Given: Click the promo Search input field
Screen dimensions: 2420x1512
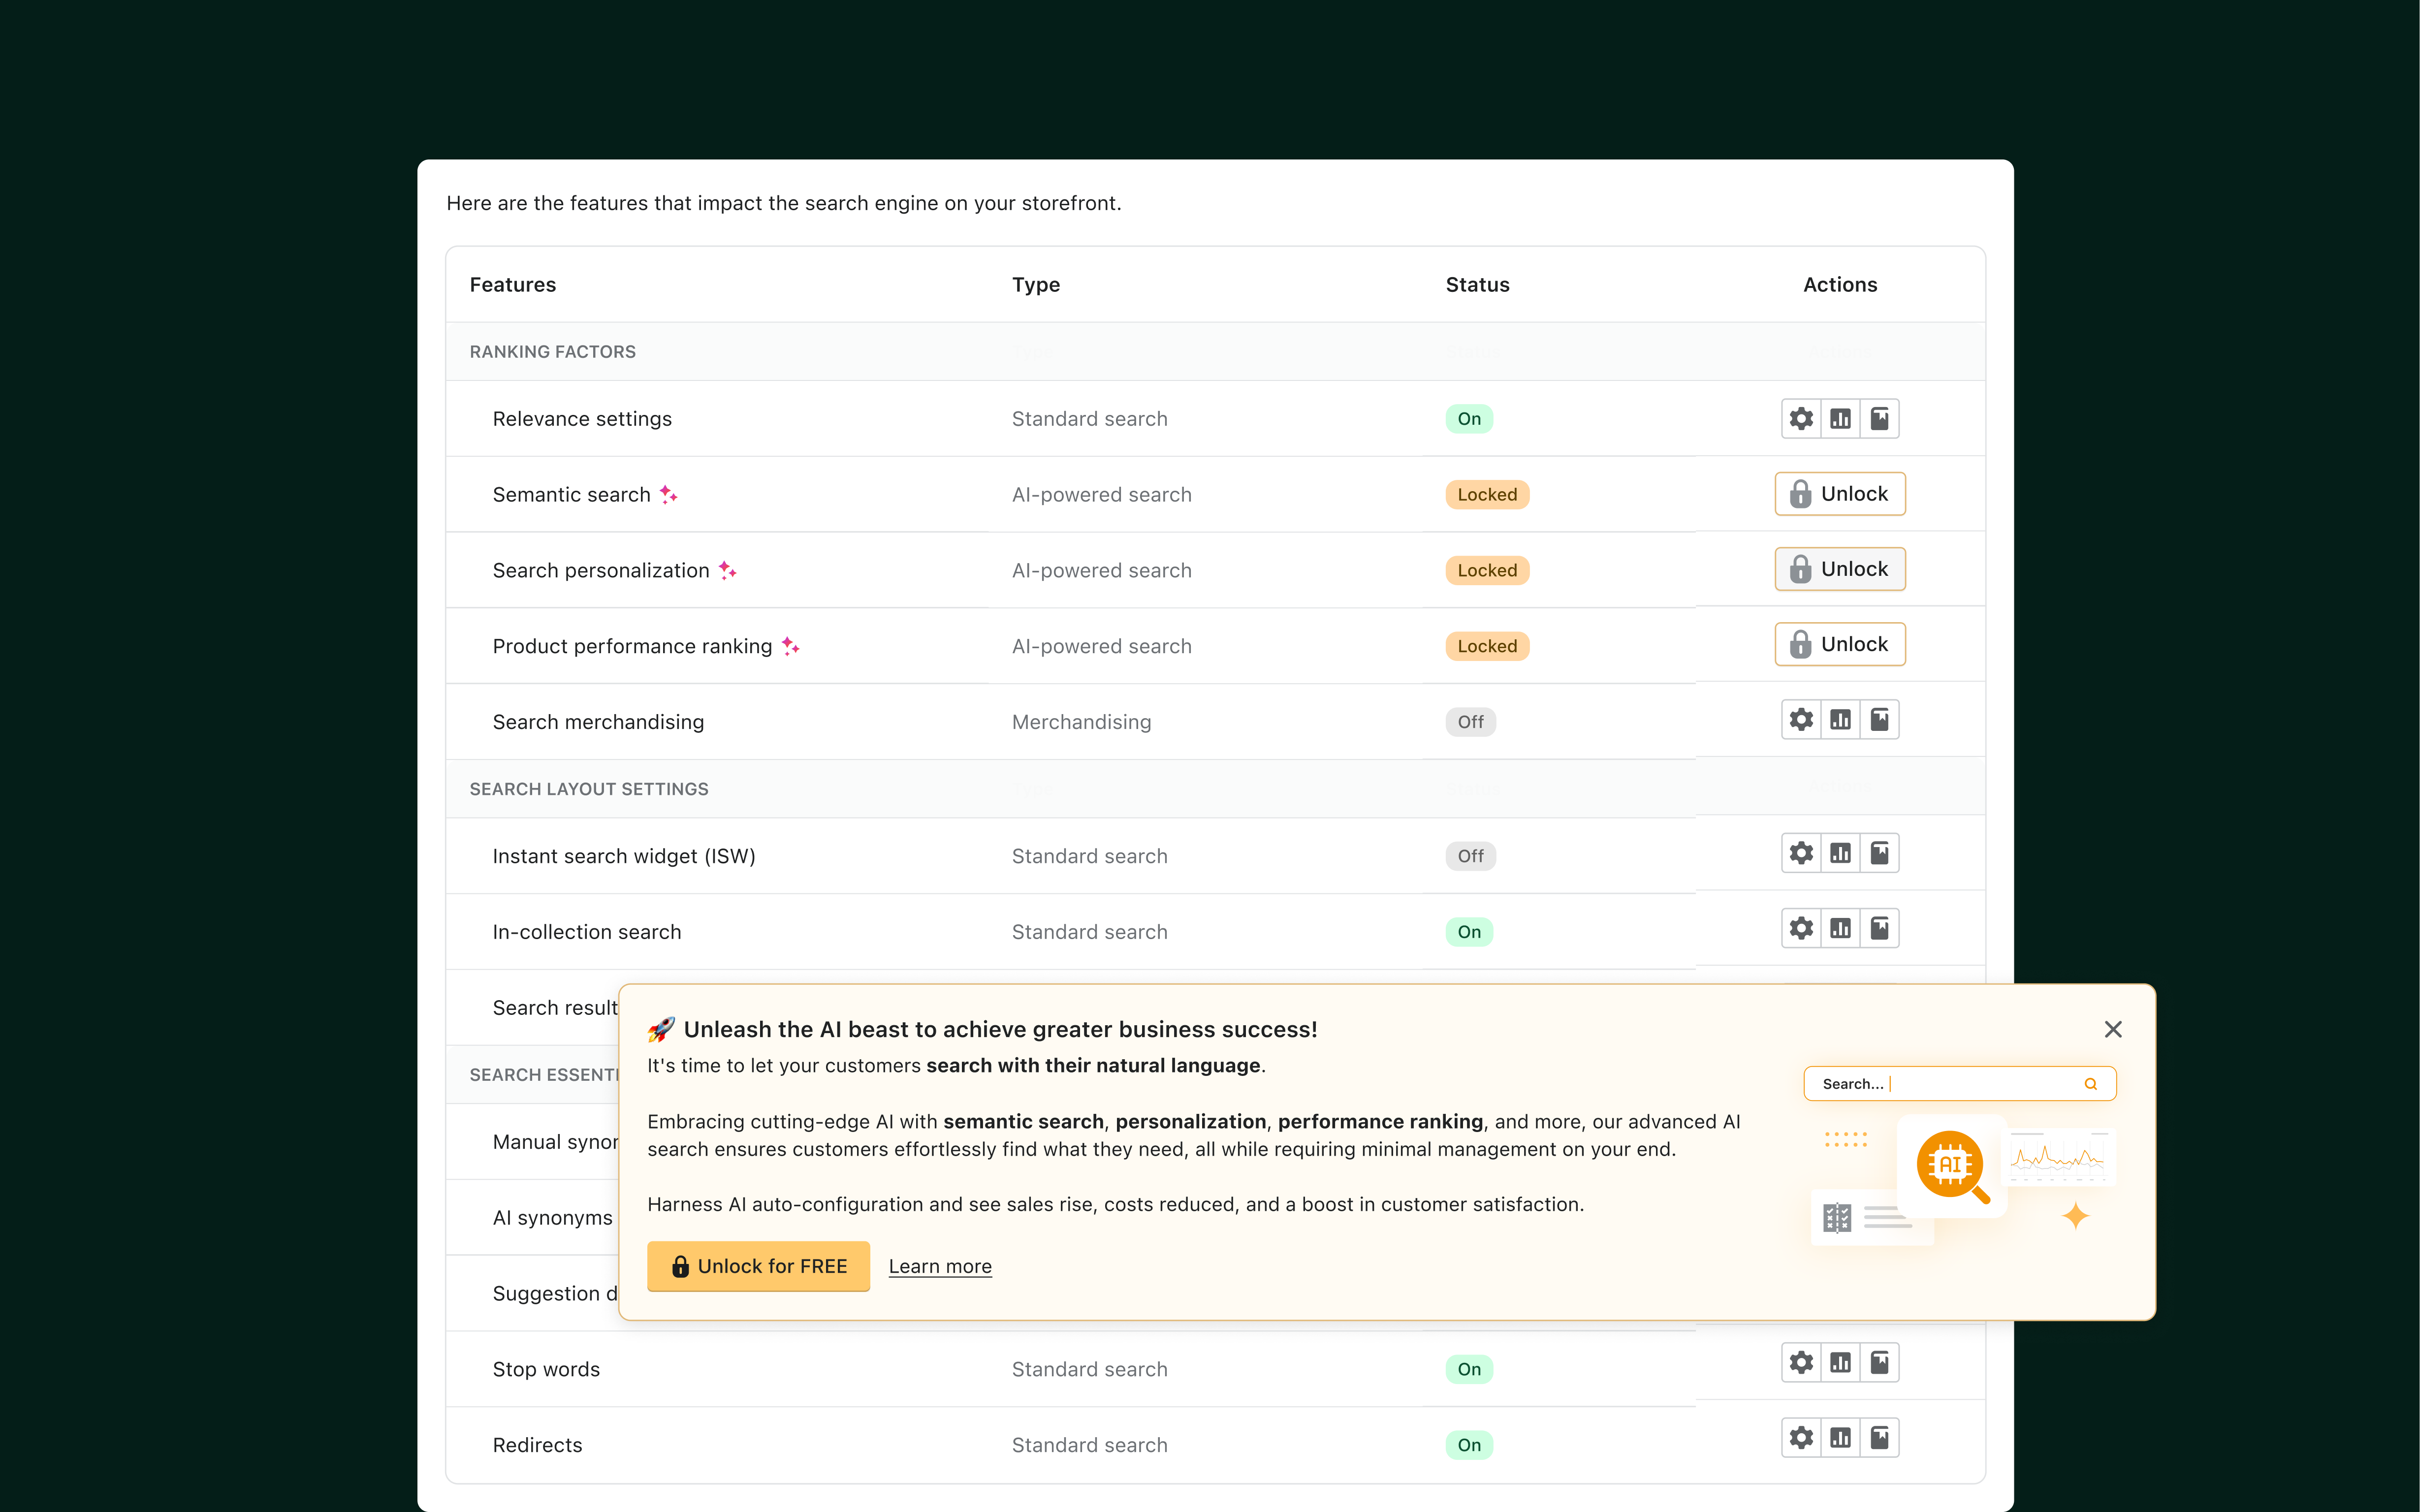Looking at the screenshot, I should click(x=1950, y=1084).
